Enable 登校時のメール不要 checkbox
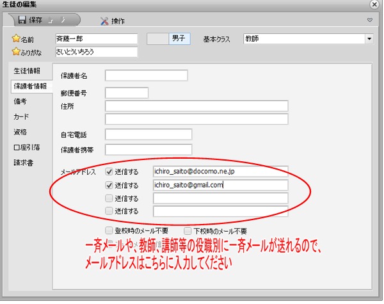This screenshot has width=384, height=304. click(x=109, y=230)
